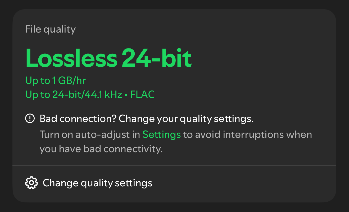Select the green Lossless quality title
349x212 pixels.
tap(108, 58)
